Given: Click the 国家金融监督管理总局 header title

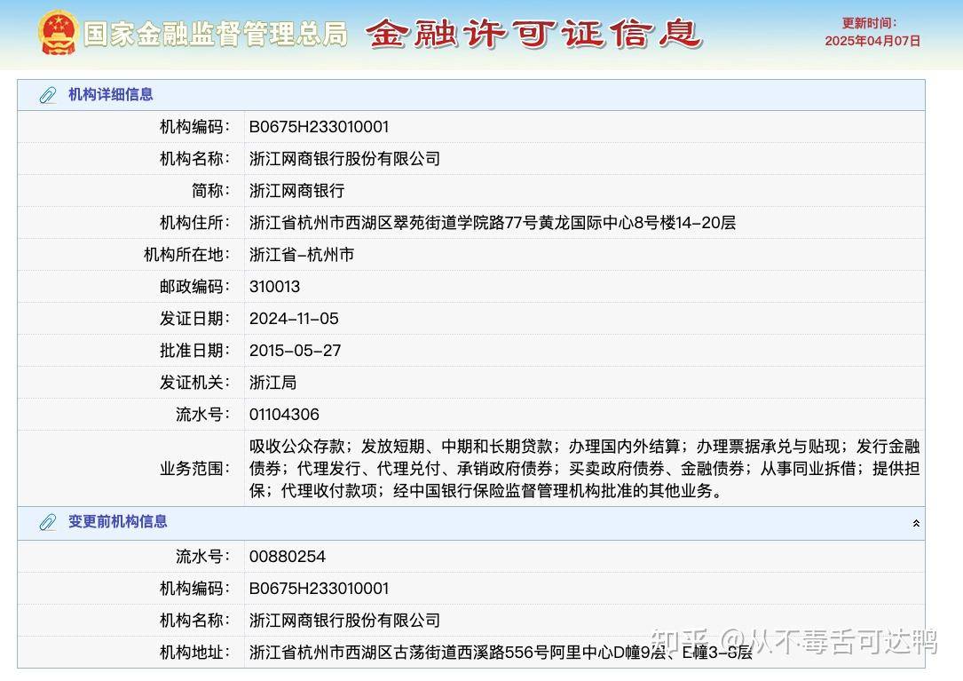Looking at the screenshot, I should pyautogui.click(x=216, y=34).
